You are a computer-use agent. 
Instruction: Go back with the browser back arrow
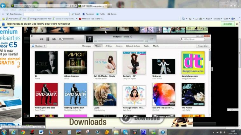click(x=3, y=6)
